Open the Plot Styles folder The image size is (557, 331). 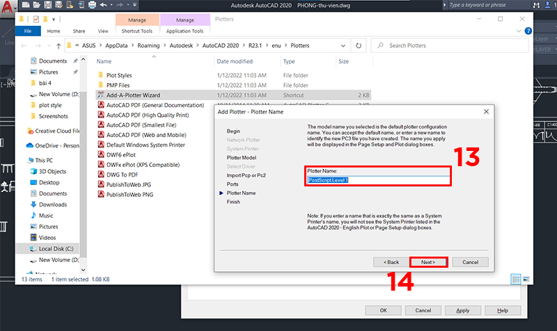point(119,75)
